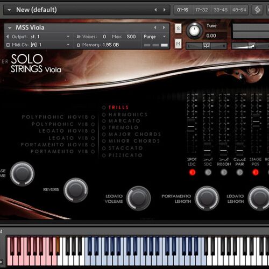Click the instrument volume slider handle

[x=252, y=46]
